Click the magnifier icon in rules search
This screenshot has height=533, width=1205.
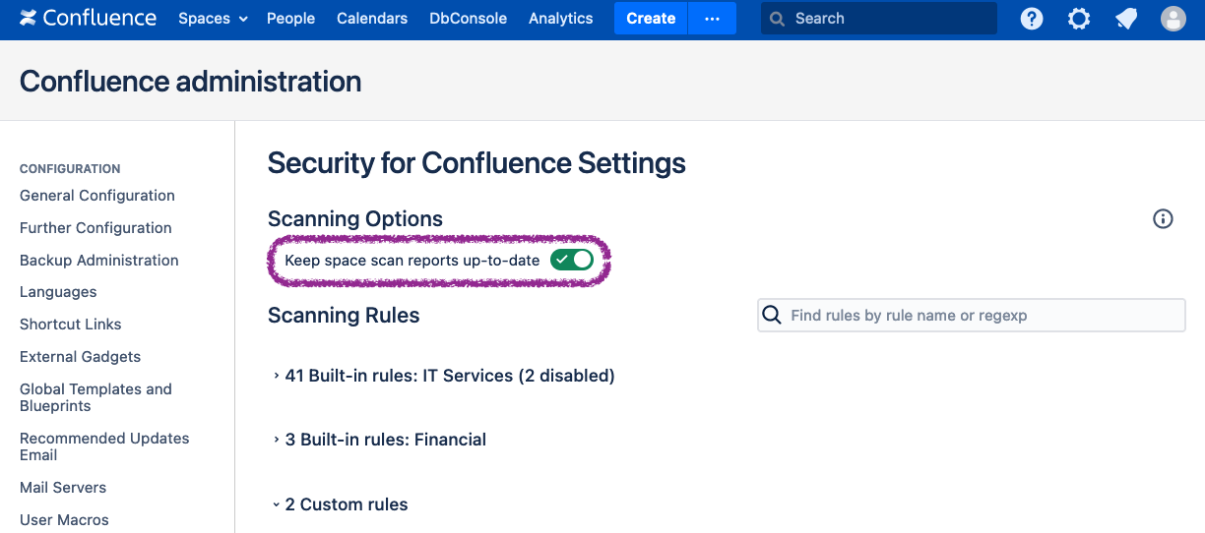pyautogui.click(x=773, y=316)
